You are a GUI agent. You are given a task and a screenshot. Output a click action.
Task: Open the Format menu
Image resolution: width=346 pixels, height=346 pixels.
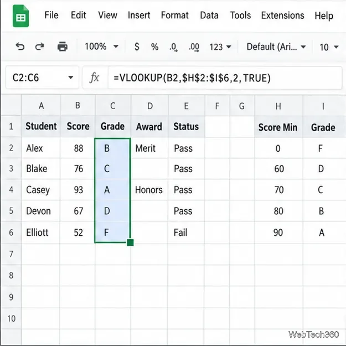[x=175, y=16]
